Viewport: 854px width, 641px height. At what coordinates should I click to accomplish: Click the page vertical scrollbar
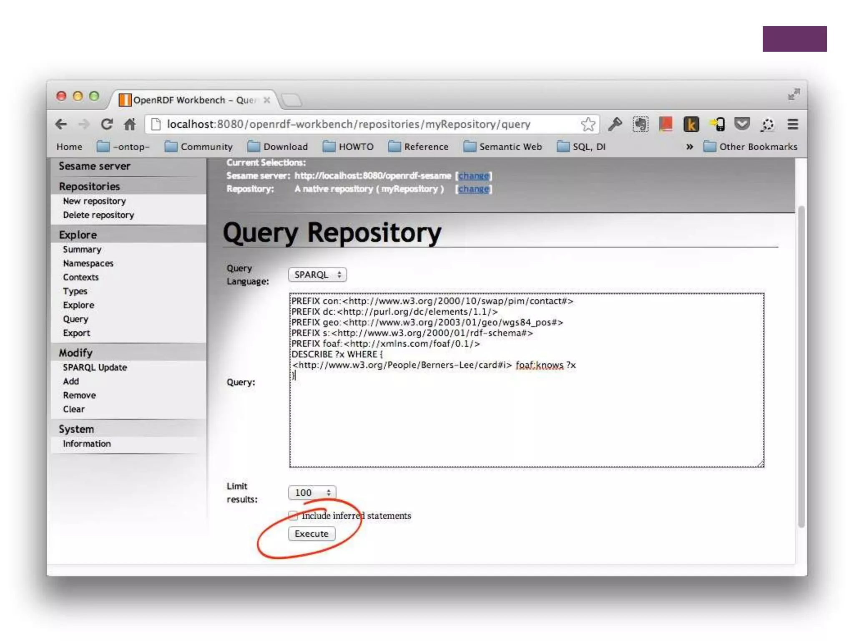[x=801, y=367]
